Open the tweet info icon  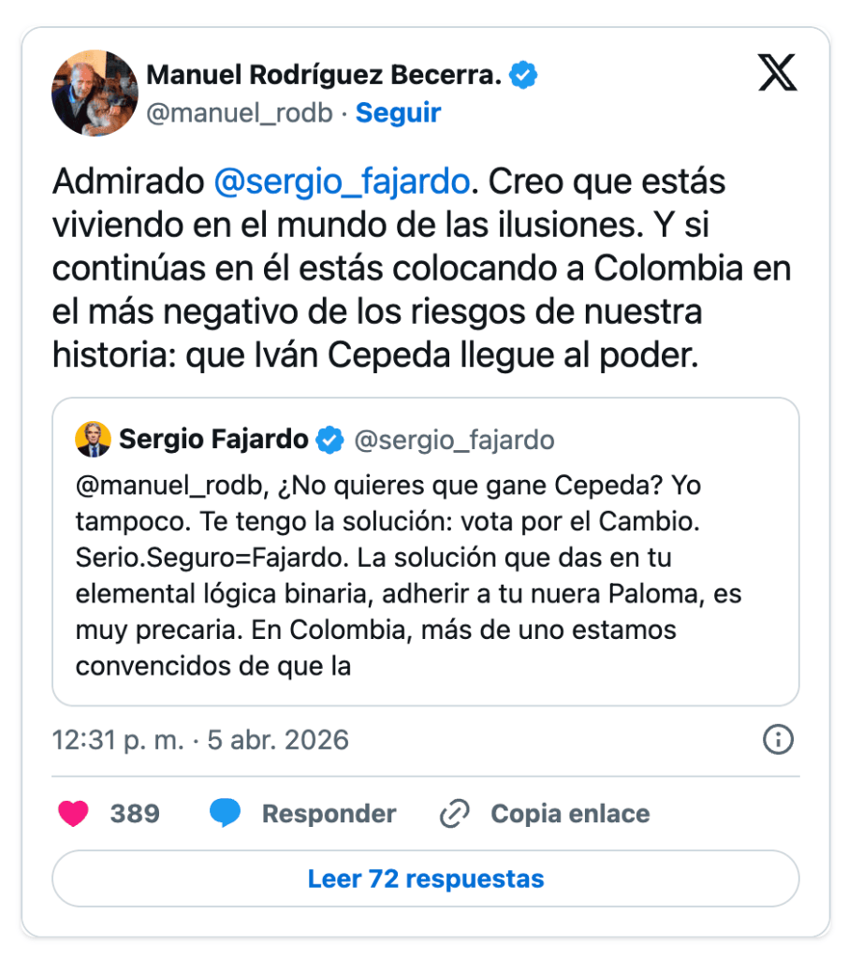pyautogui.click(x=778, y=740)
